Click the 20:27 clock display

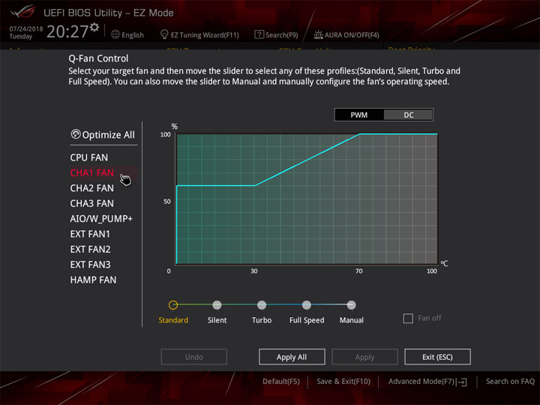[67, 31]
